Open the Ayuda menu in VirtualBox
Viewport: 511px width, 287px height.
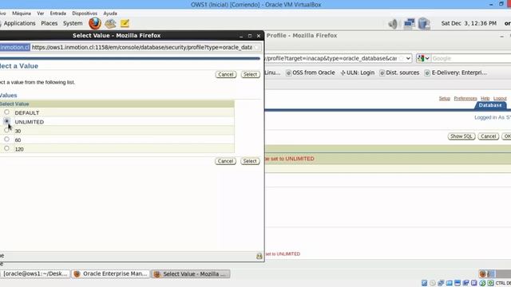click(110, 14)
